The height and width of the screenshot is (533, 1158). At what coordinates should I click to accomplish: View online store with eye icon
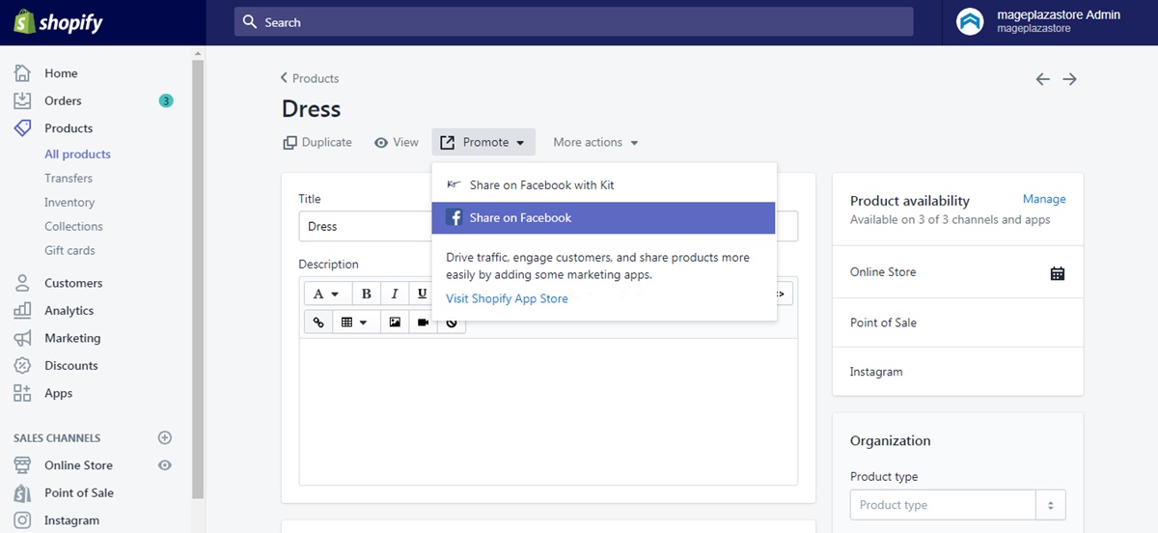(x=165, y=465)
